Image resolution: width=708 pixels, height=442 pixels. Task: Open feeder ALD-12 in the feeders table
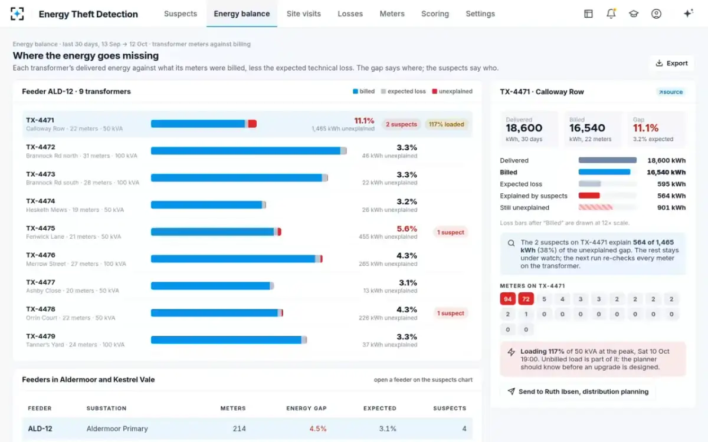(x=247, y=428)
